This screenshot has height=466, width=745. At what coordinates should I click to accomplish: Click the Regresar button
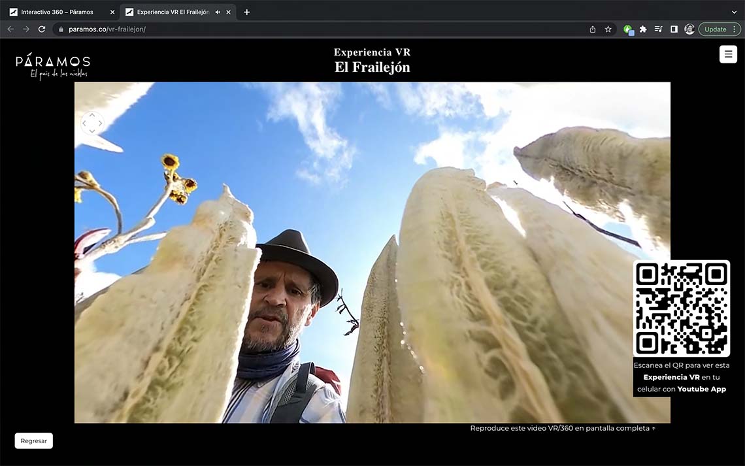pos(33,441)
